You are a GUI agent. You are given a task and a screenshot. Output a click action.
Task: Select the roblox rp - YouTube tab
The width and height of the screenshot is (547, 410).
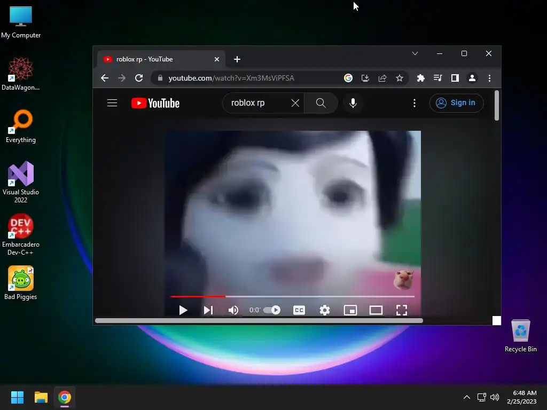coord(160,59)
